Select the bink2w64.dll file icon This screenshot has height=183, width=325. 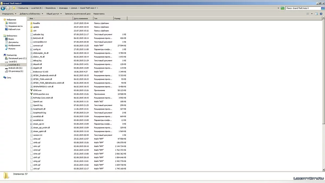(x=31, y=38)
